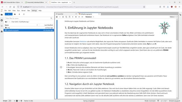This screenshot has width=182, height=102.
Task: Click the browser address bar
Action: pos(81,7)
